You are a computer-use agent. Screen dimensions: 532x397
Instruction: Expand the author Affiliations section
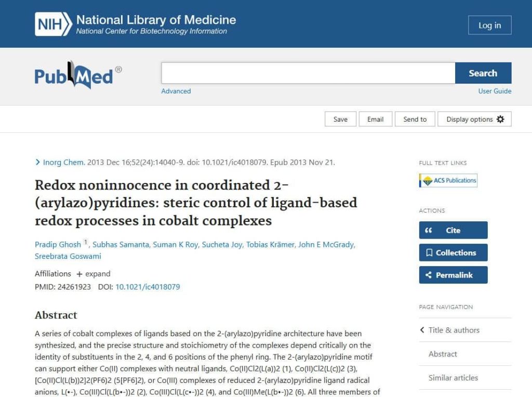point(94,274)
